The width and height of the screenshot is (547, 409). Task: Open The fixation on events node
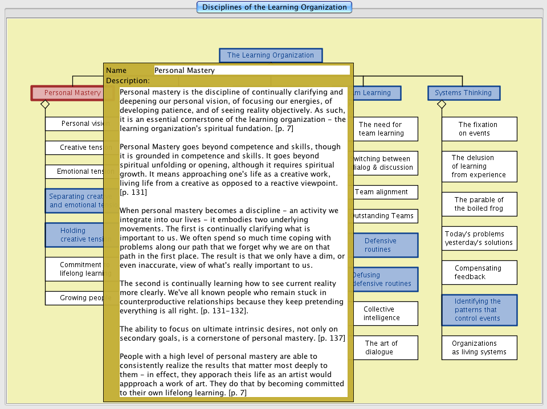pos(479,129)
